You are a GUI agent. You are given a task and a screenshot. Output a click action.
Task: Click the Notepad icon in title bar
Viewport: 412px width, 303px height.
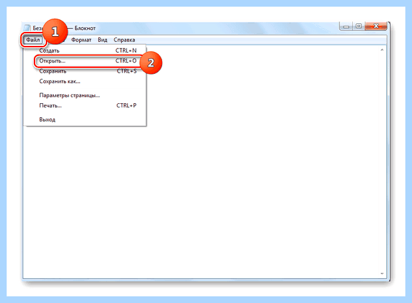[x=27, y=28]
